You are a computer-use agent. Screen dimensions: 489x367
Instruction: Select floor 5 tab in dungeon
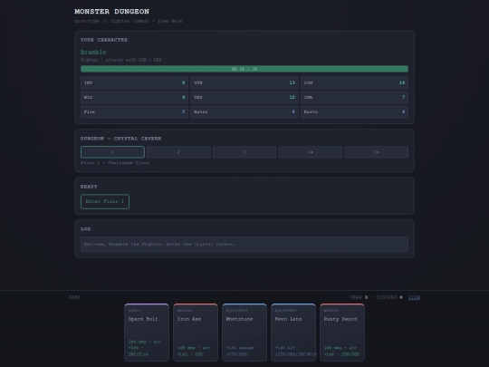click(376, 152)
